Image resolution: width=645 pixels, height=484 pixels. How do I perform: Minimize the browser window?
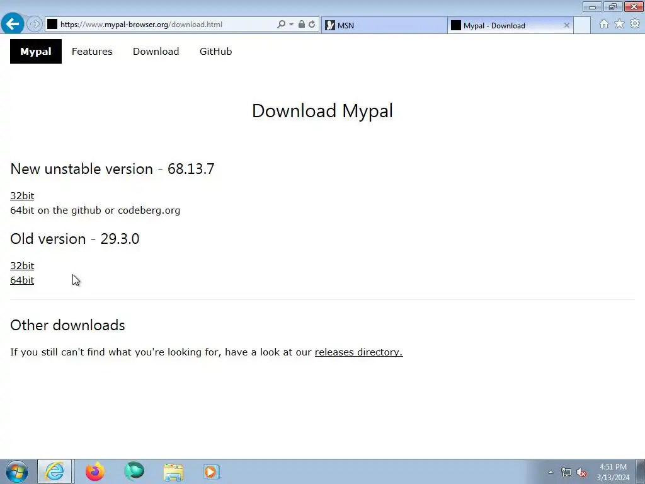click(x=592, y=6)
